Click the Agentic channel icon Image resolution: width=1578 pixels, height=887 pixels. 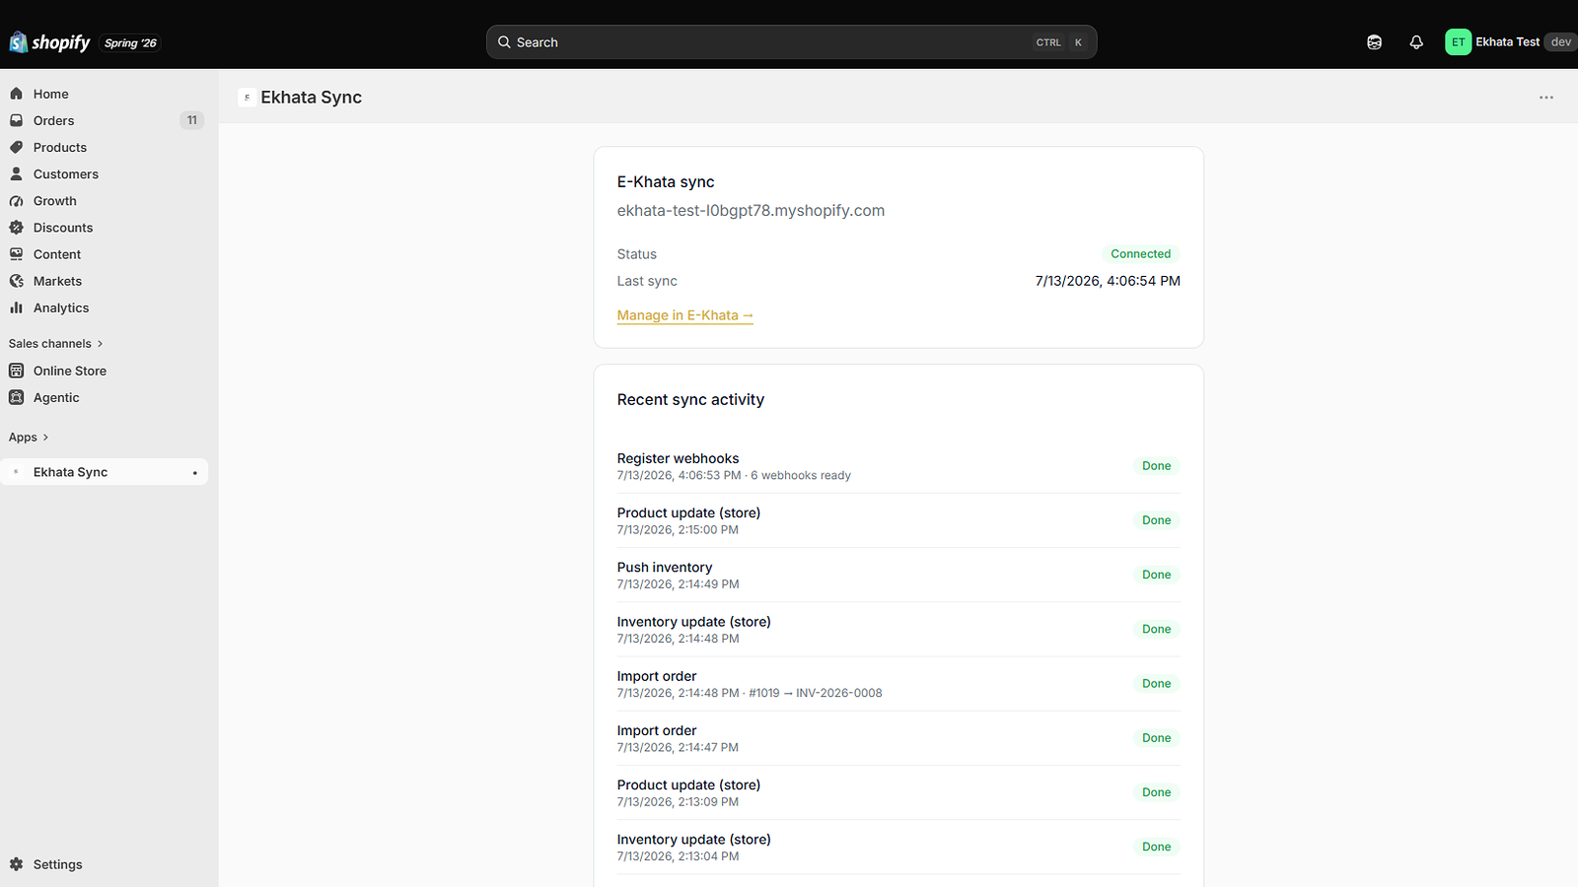16,397
